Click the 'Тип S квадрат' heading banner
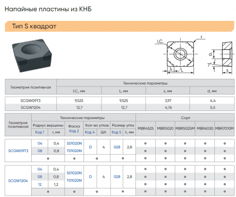 tap(119, 26)
